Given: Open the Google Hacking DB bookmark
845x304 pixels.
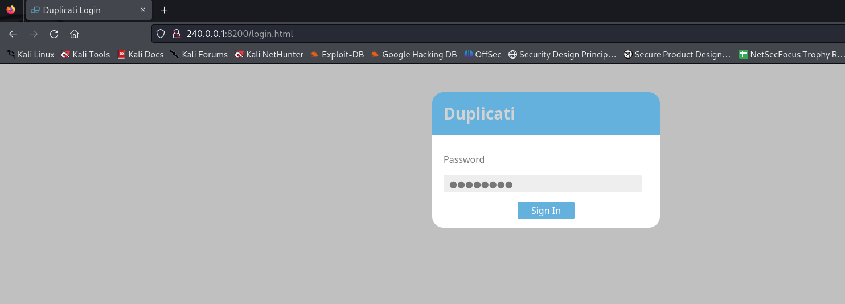Looking at the screenshot, I should coord(414,55).
